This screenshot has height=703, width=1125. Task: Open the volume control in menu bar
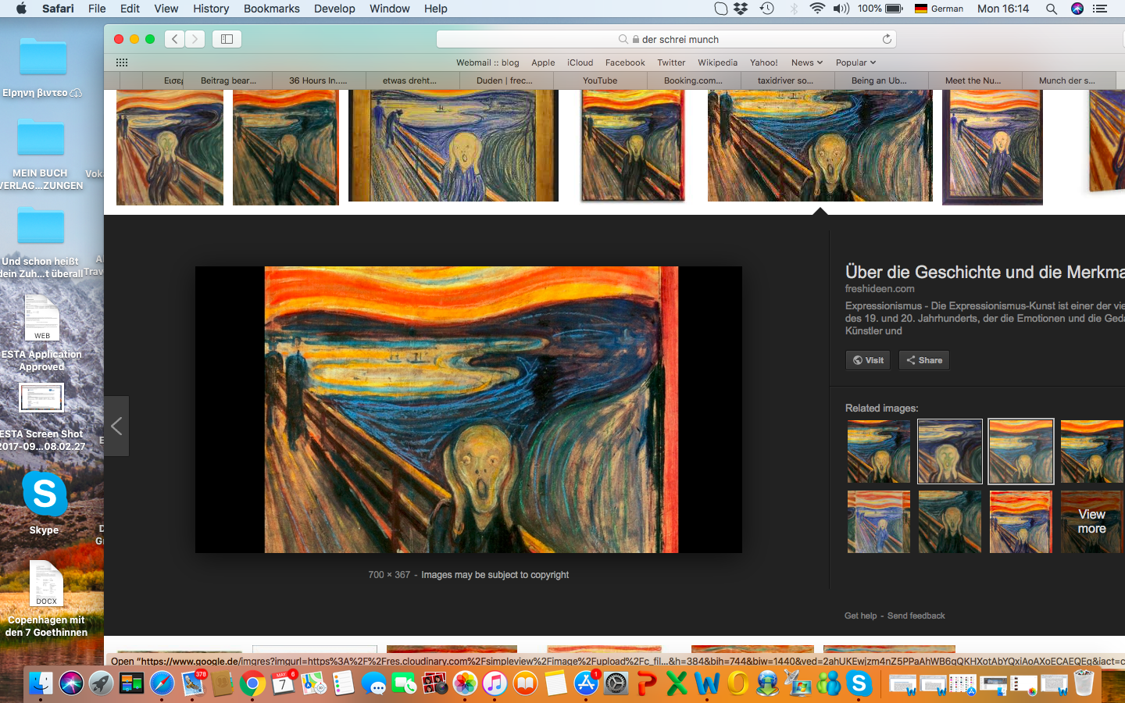click(x=841, y=9)
